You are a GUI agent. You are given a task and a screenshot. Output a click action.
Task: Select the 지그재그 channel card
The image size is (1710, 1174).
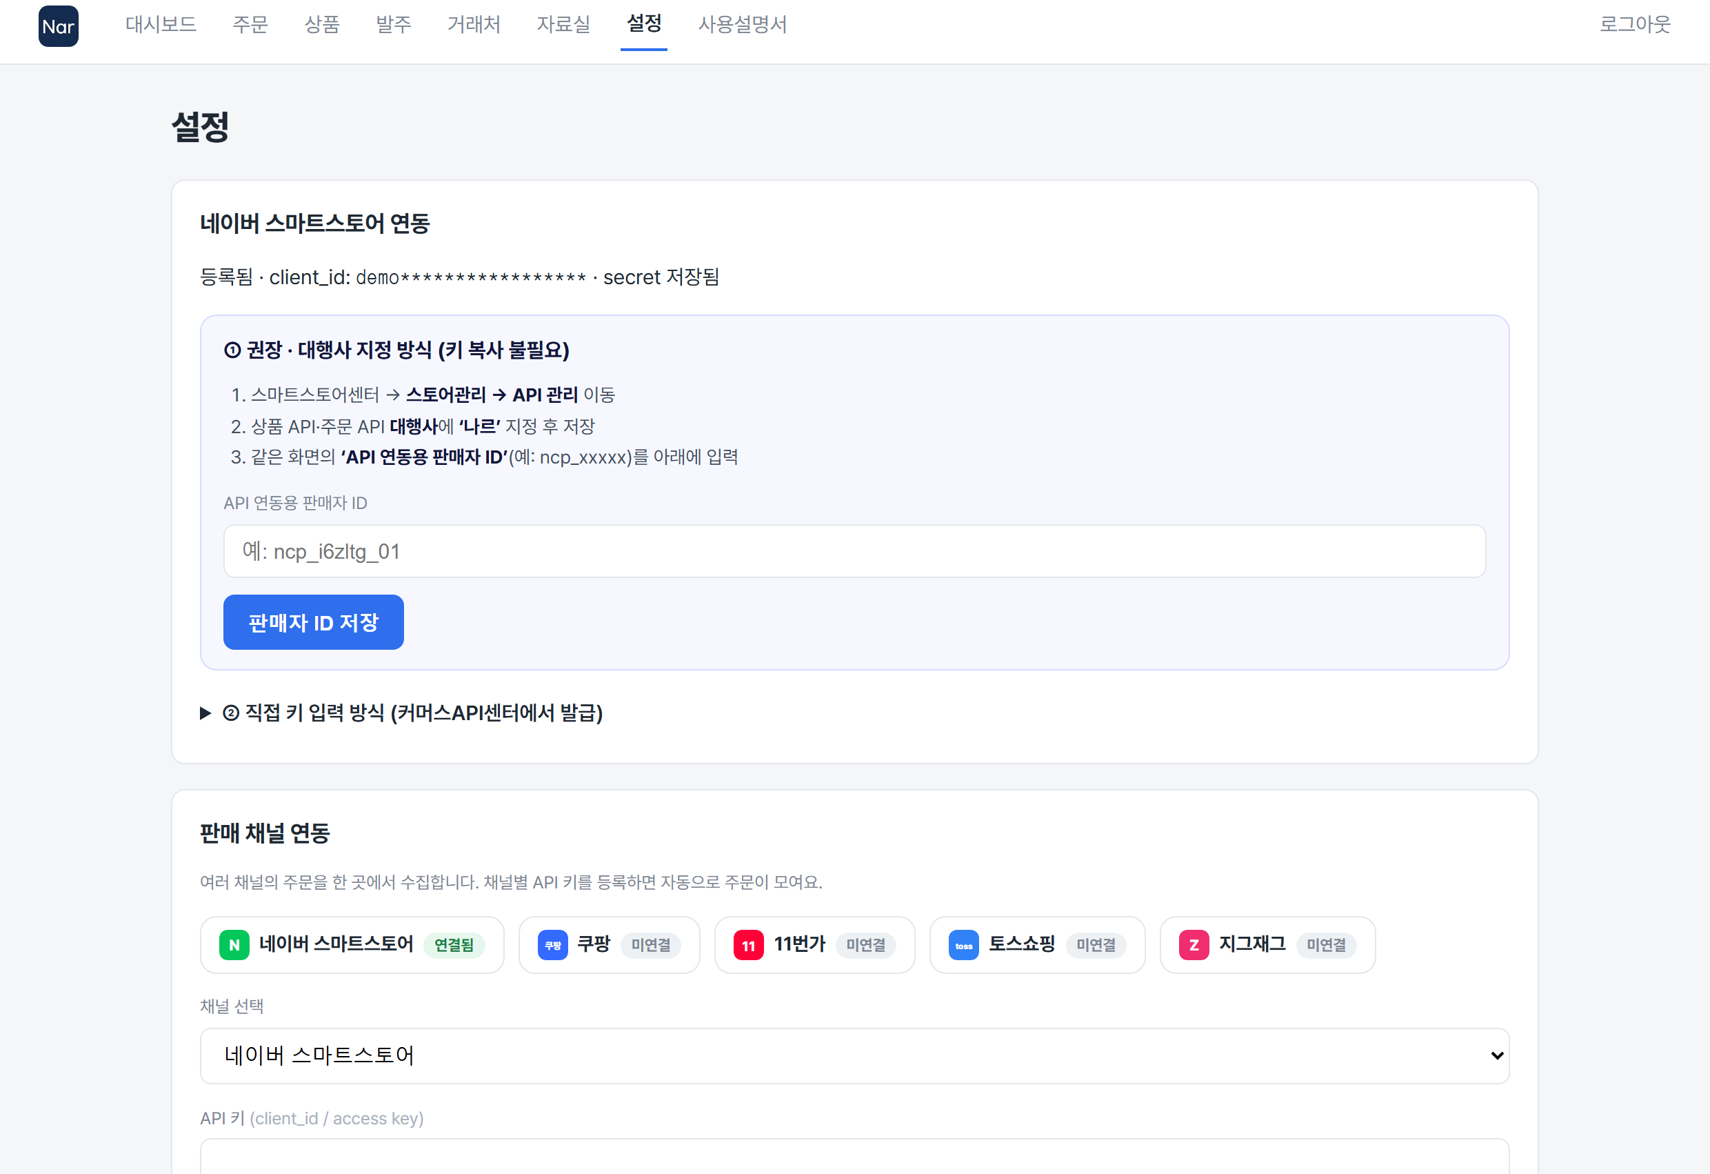(1267, 945)
